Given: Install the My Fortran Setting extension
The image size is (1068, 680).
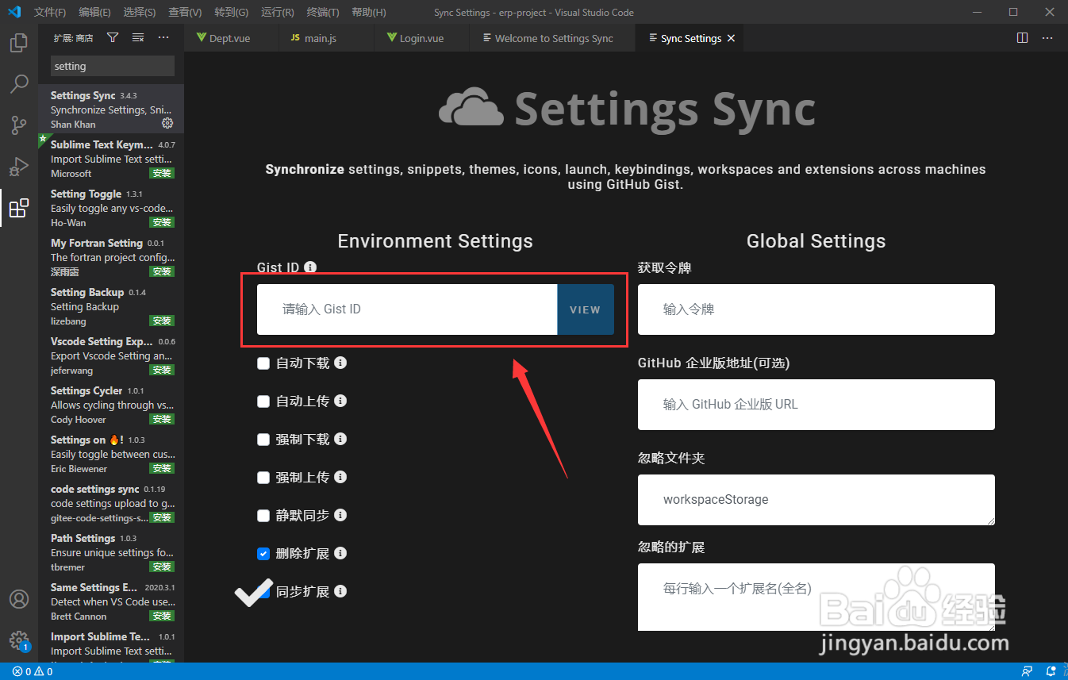Looking at the screenshot, I should pos(162,271).
